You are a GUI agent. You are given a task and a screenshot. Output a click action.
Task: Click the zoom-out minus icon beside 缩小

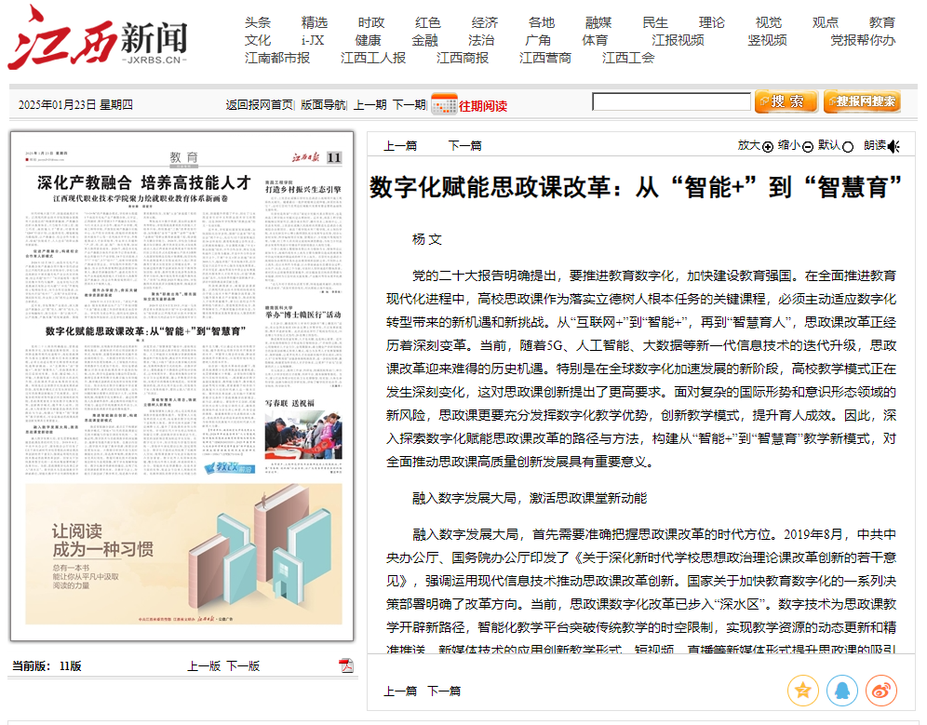point(808,146)
